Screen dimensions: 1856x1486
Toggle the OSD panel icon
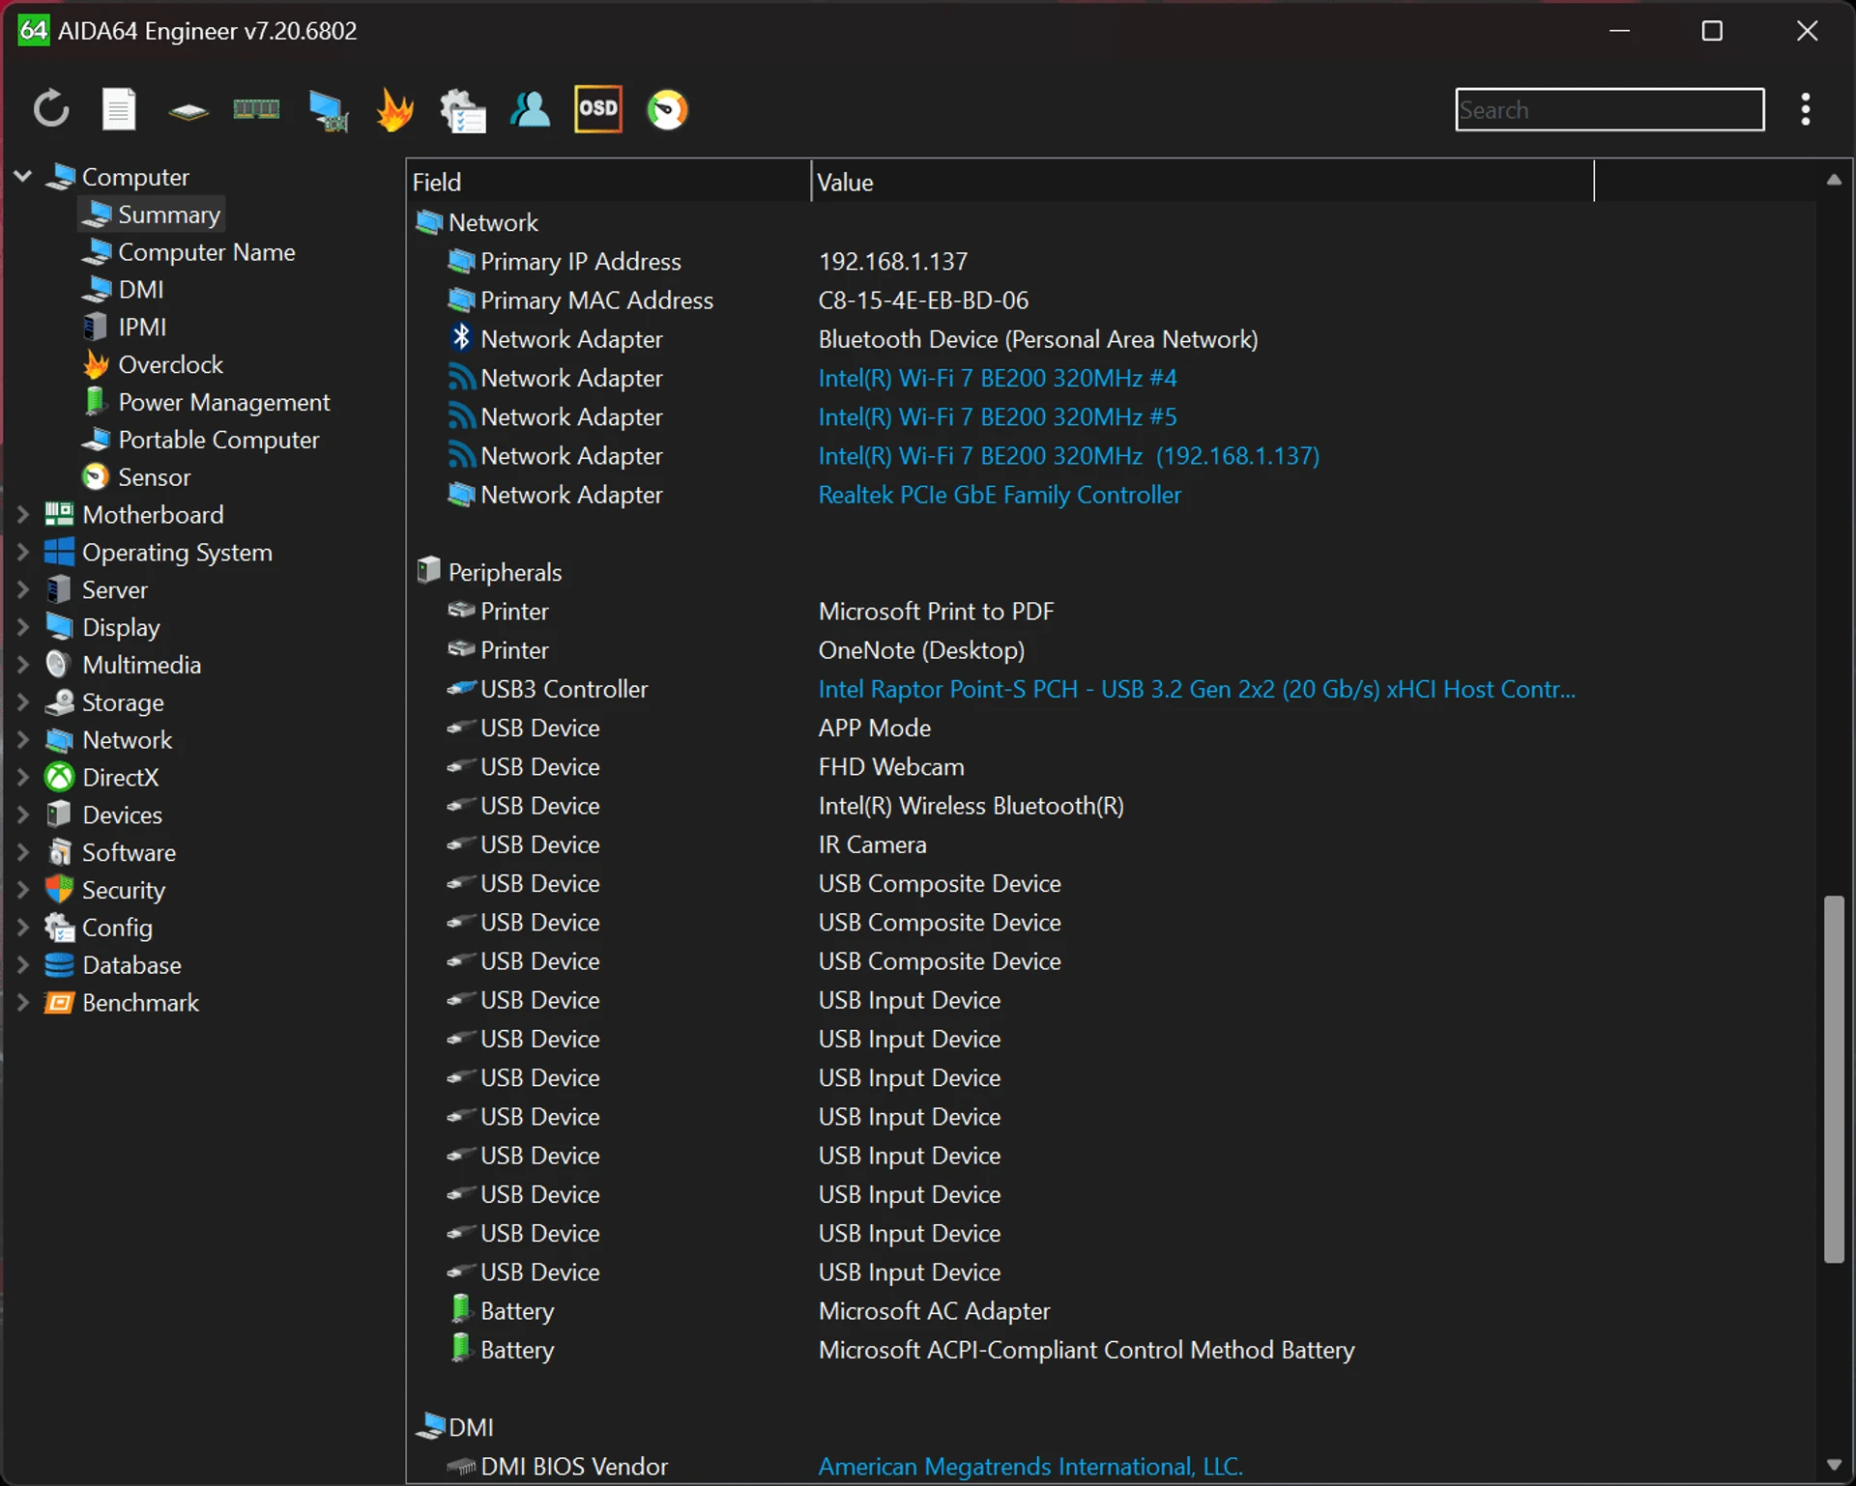598,109
